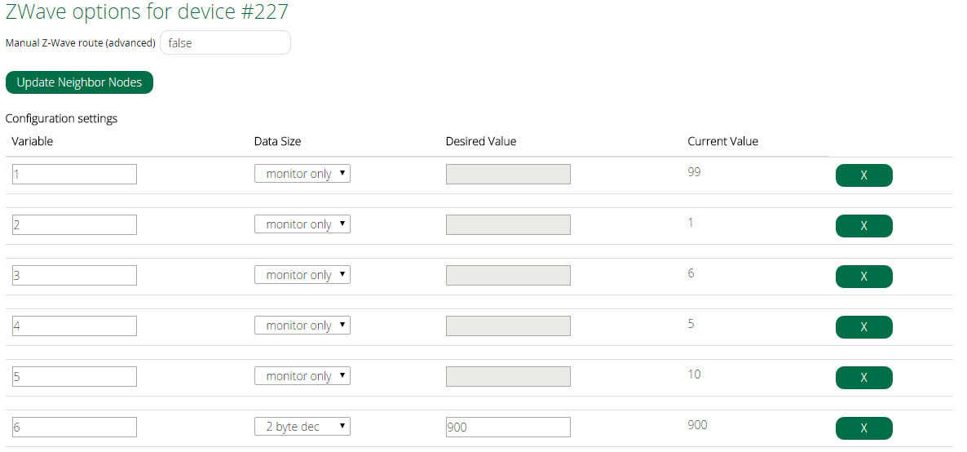Screen dimensions: 967x452
Task: Delete variable 6 with 900 value
Action: click(x=863, y=428)
